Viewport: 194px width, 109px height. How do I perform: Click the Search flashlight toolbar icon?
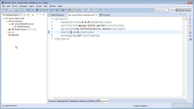pos(76,10)
